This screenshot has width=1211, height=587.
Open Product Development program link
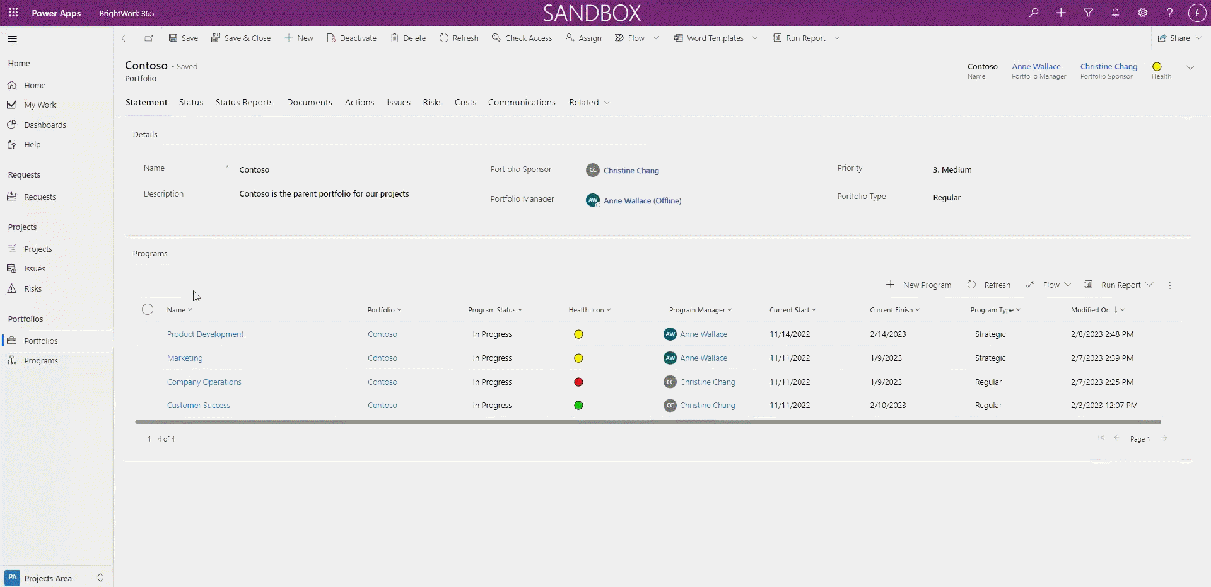205,334
